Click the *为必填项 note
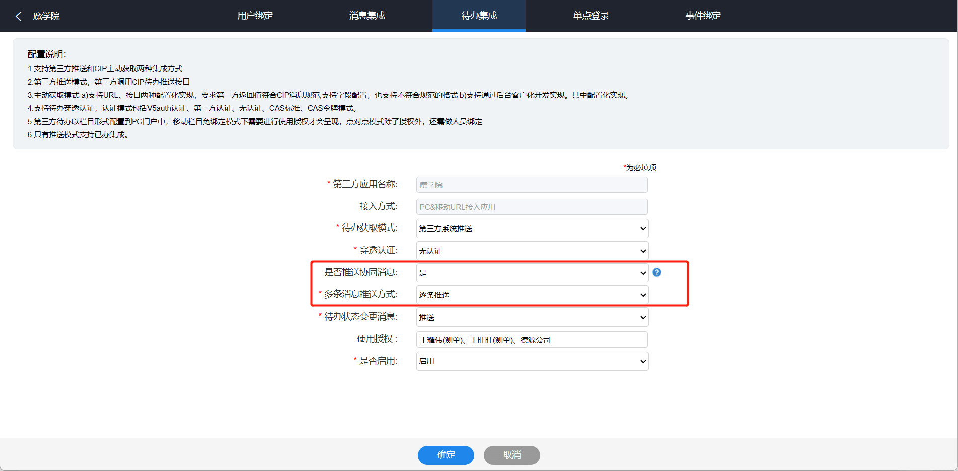This screenshot has height=471, width=958. tap(640, 167)
